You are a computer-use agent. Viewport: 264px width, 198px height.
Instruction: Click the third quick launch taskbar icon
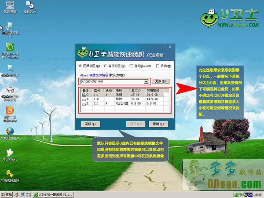coord(29,195)
